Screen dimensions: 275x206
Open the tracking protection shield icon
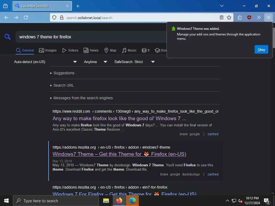pyautogui.click(x=54, y=17)
